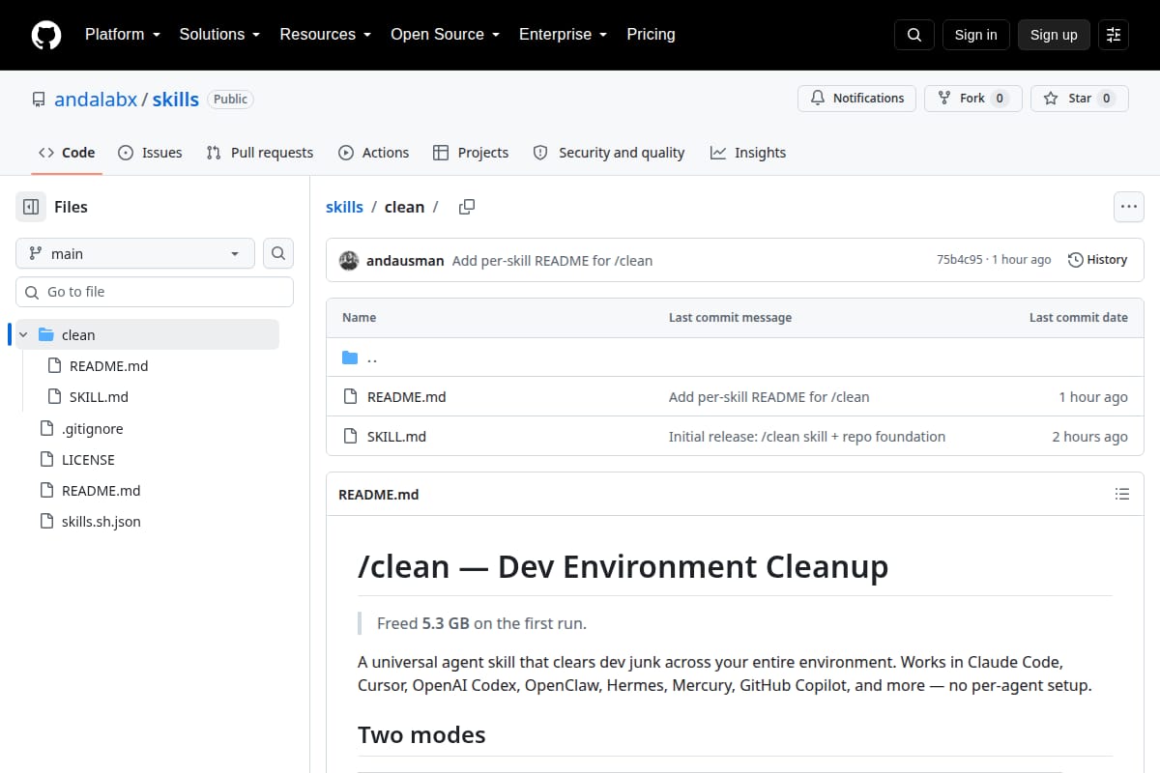Click the branch icon in main selector
Screen dimensions: 1160x773
point(36,253)
